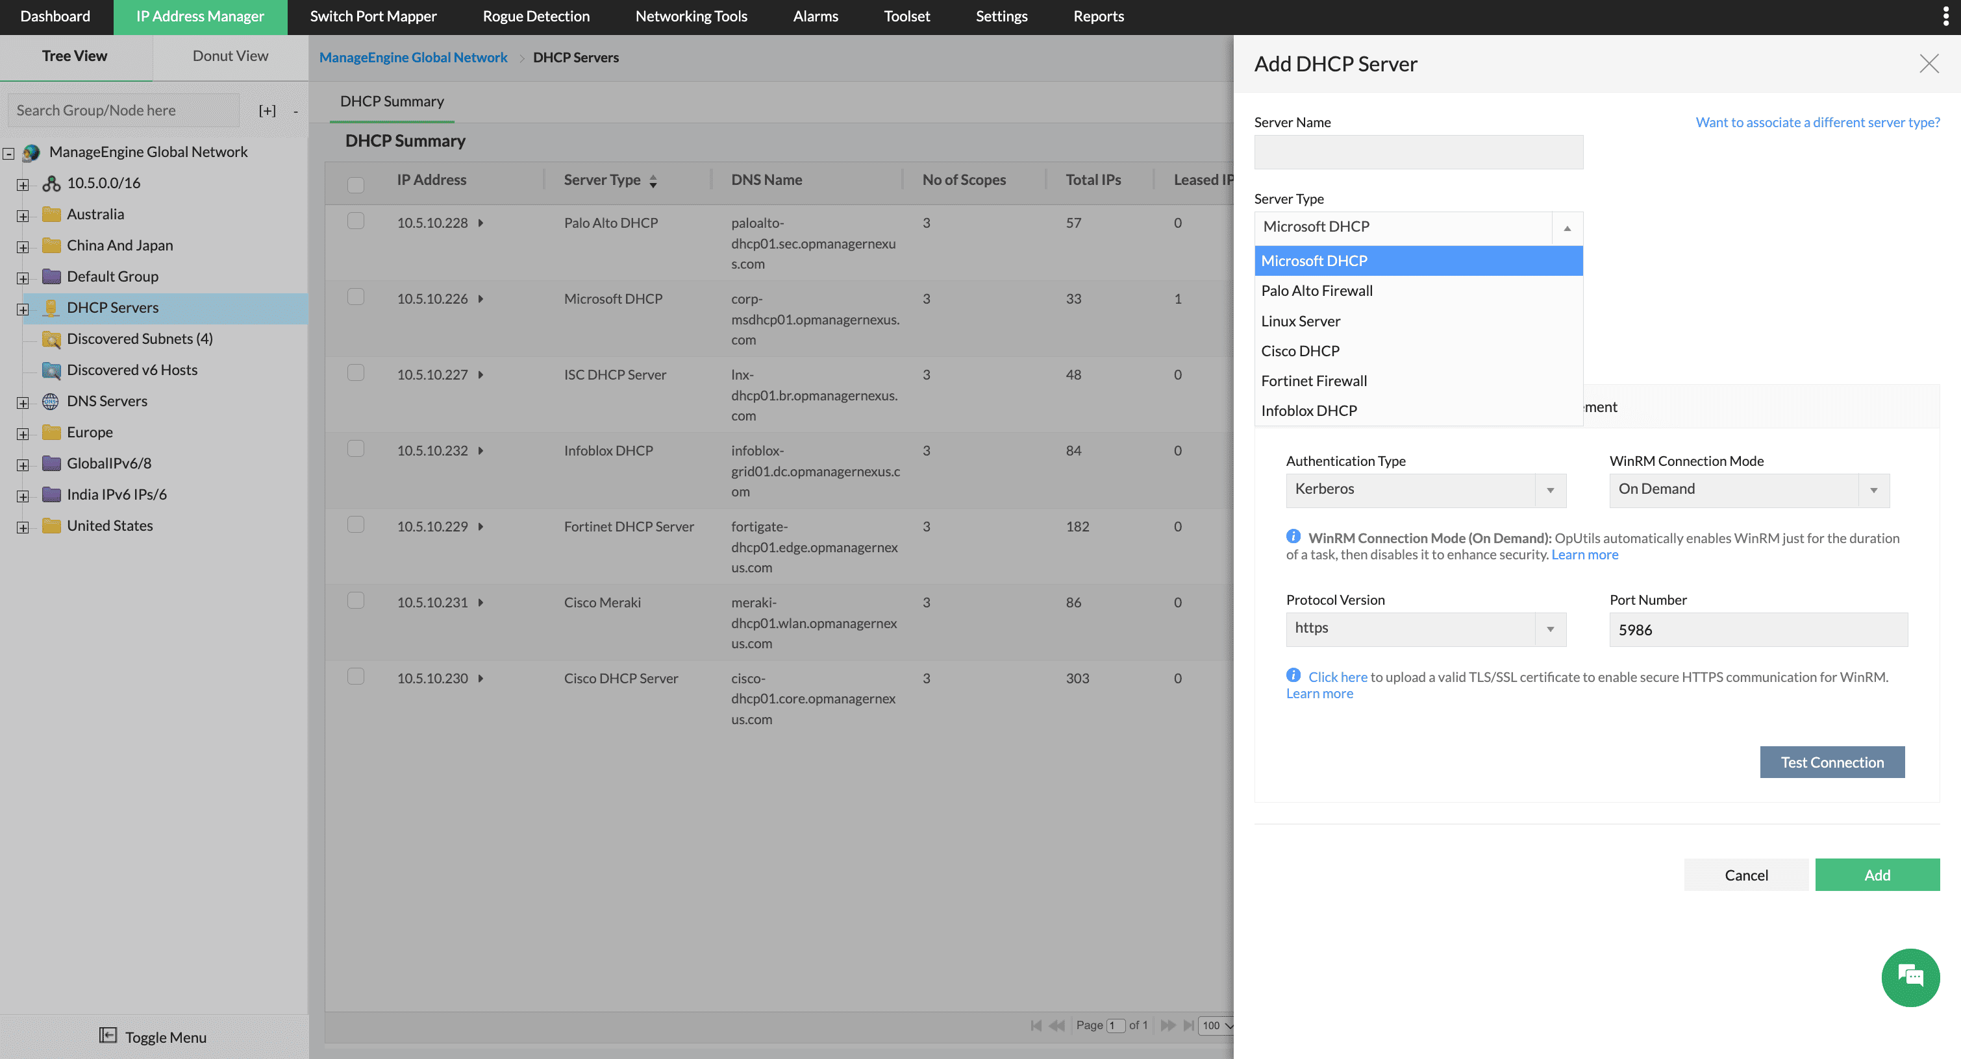
Task: Expand the 10.5.10.228 row arrow
Action: tap(481, 223)
